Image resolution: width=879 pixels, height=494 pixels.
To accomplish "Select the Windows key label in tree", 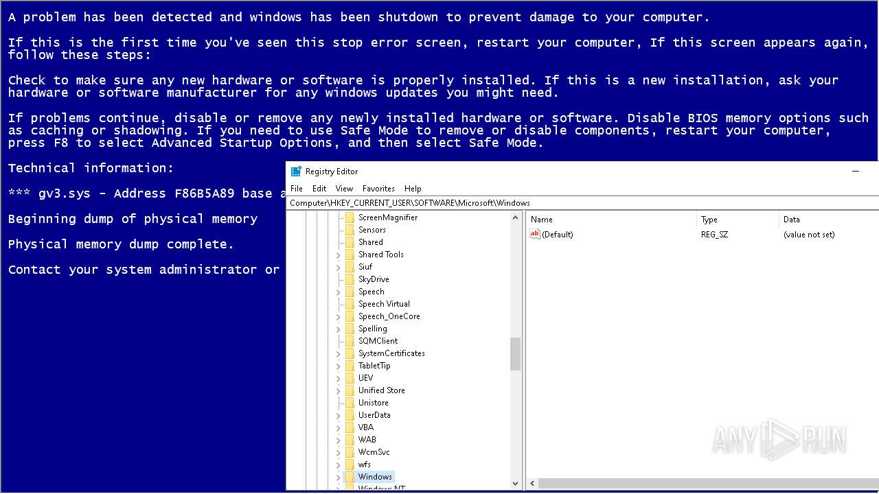I will point(375,477).
